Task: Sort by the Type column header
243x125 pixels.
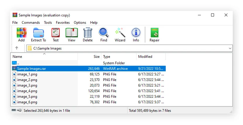Action: tap(119, 57)
